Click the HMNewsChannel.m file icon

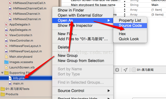click(10, 19)
